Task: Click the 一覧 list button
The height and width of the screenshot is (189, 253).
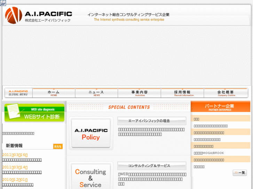Action: (240, 173)
